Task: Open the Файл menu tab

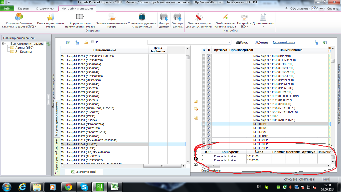Action: tap(7, 8)
